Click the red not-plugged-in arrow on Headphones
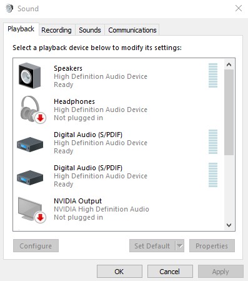Viewport: 248px width, 281px height. tap(40, 118)
